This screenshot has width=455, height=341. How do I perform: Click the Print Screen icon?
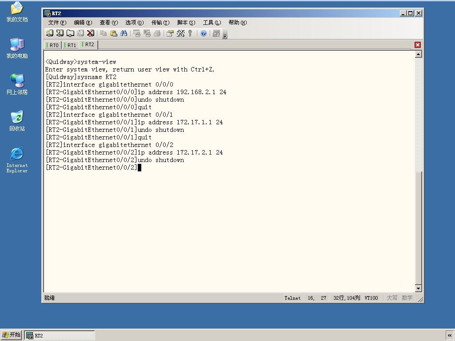coord(137,33)
